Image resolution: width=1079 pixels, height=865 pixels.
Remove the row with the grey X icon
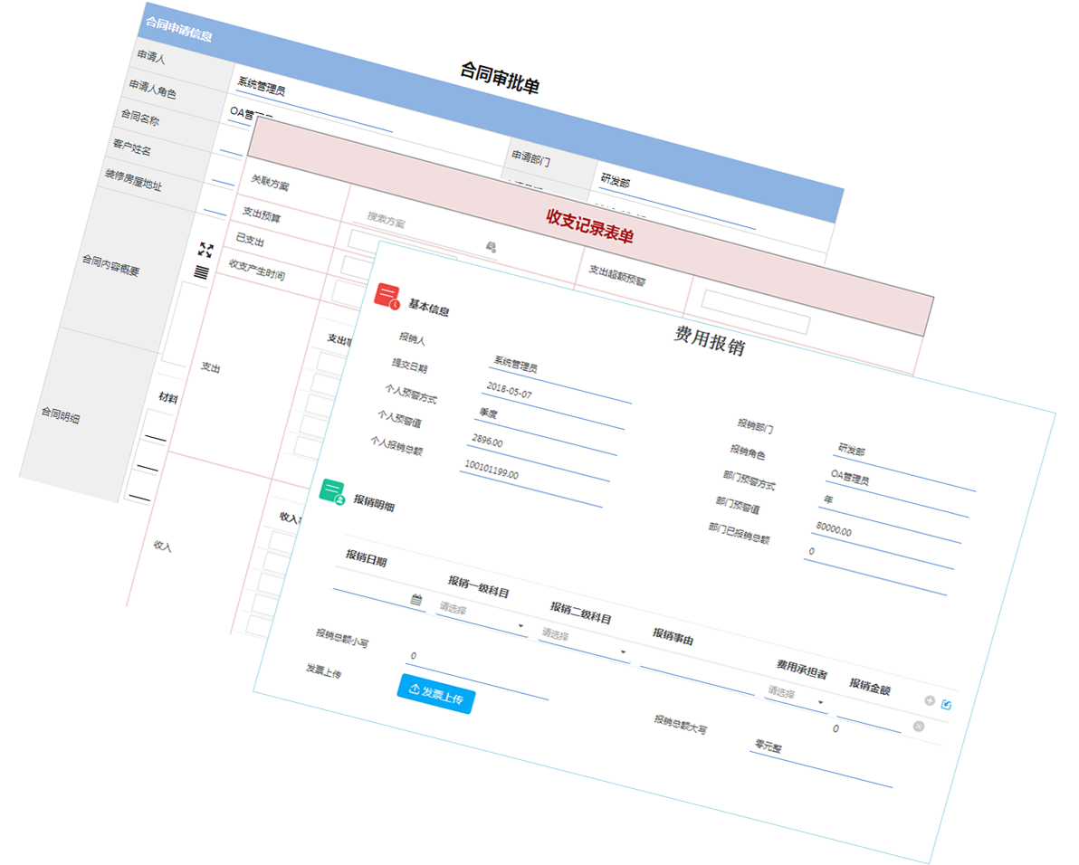coord(919,726)
